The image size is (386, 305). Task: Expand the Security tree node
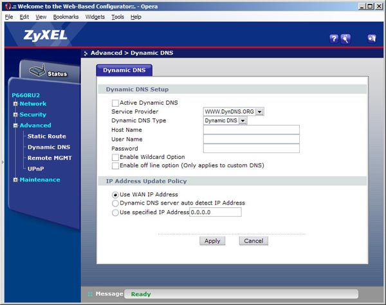(15, 115)
